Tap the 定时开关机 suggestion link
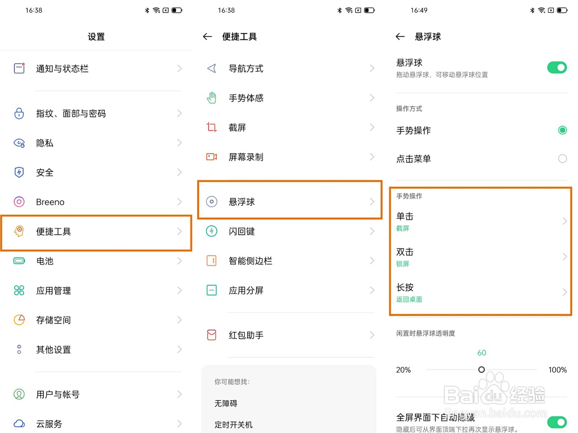The width and height of the screenshot is (578, 433). (233, 425)
